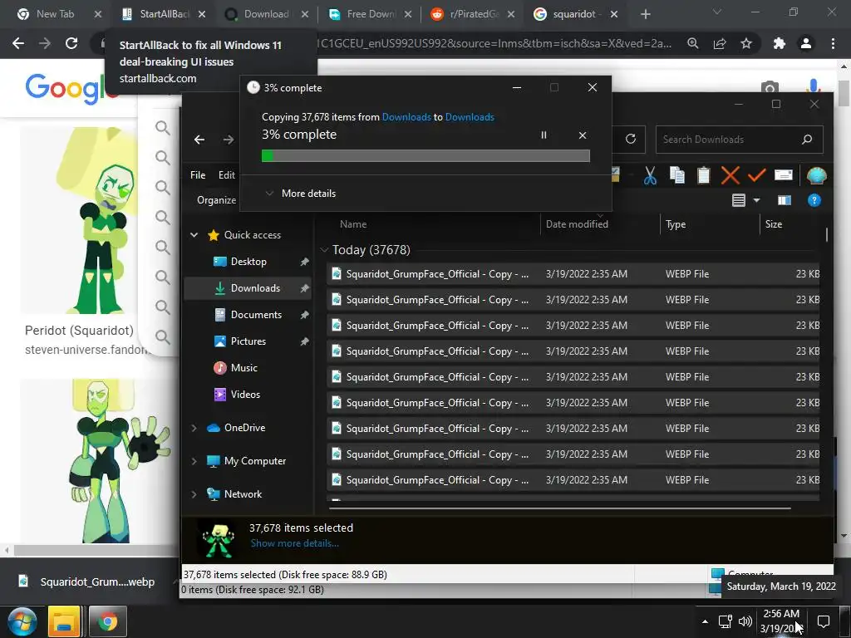Open the File menu in Explorer
This screenshot has width=851, height=638.
pyautogui.click(x=198, y=174)
